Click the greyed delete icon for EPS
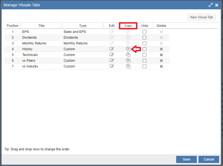The width and height of the screenshot is (223, 166). click(161, 32)
